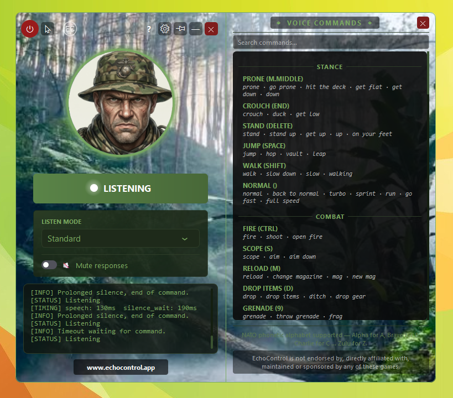Click the Search commands field
Viewport: 453px width, 398px height.
pyautogui.click(x=331, y=43)
